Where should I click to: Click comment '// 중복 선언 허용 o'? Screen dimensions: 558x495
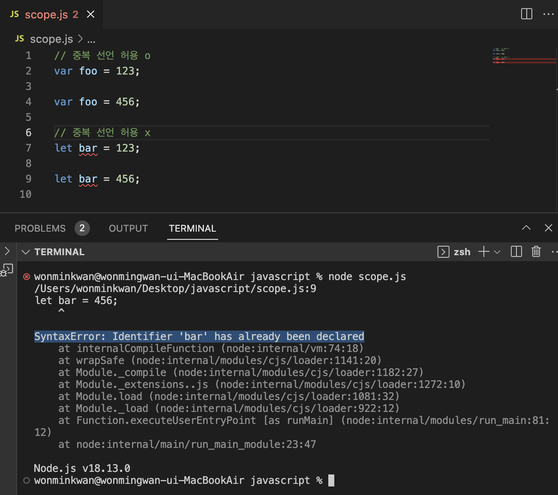click(x=102, y=56)
